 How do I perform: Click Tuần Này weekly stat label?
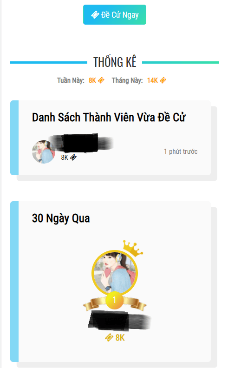(71, 80)
